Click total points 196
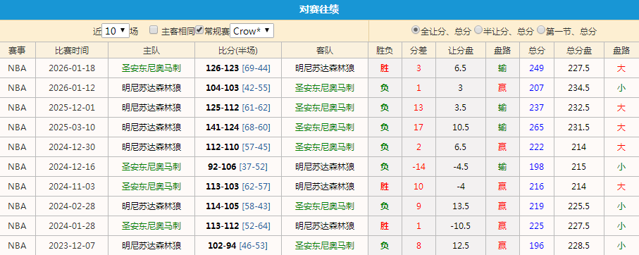The width and height of the screenshot is (639, 255). tap(537, 246)
